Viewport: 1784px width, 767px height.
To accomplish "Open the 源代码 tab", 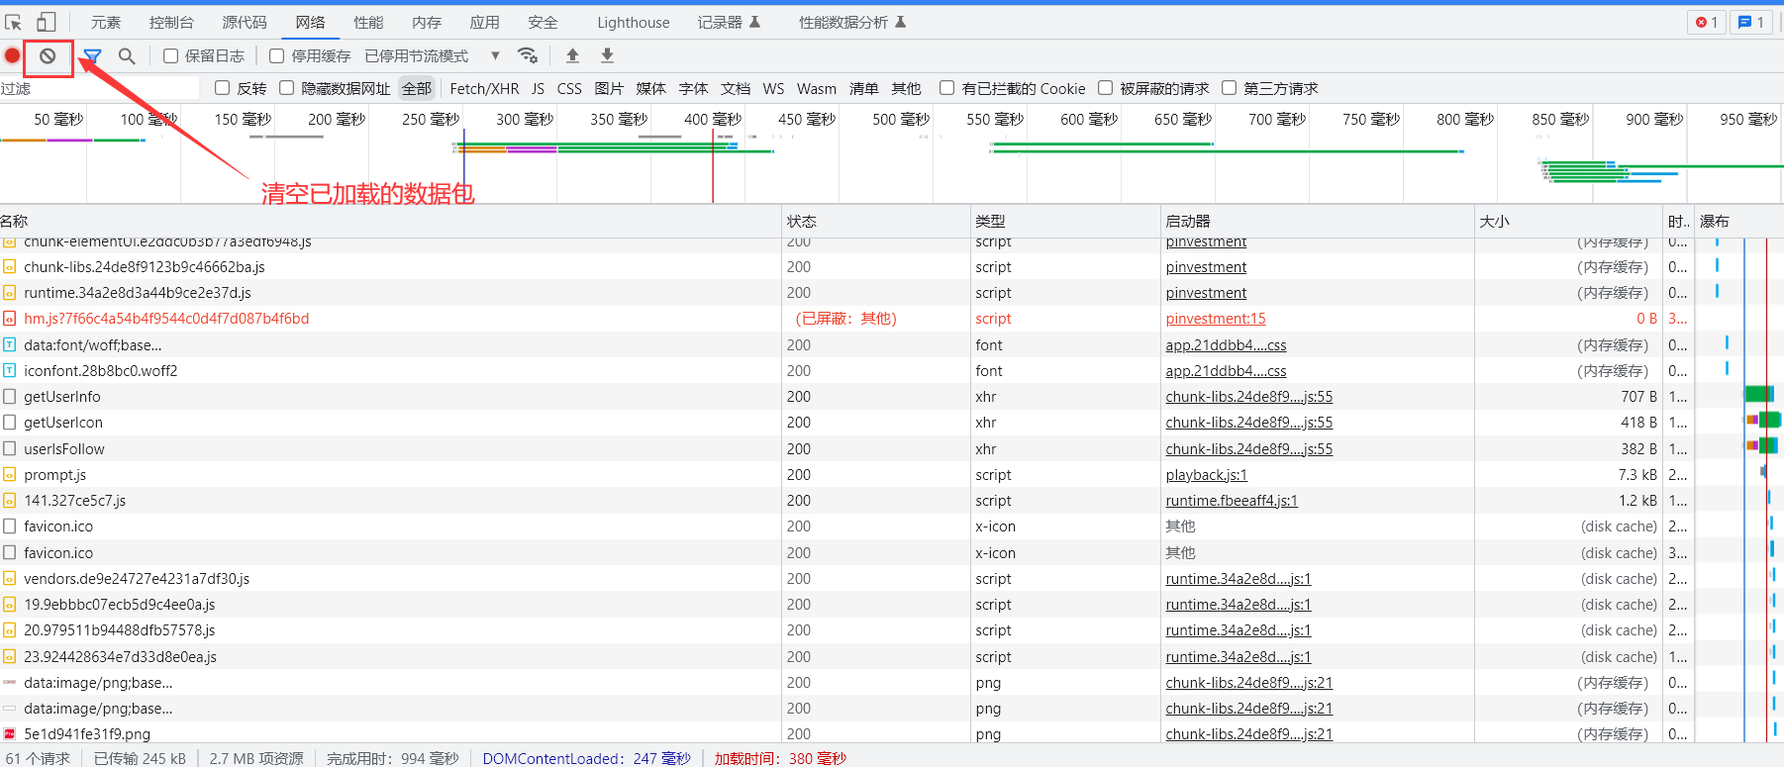I will click(x=245, y=22).
